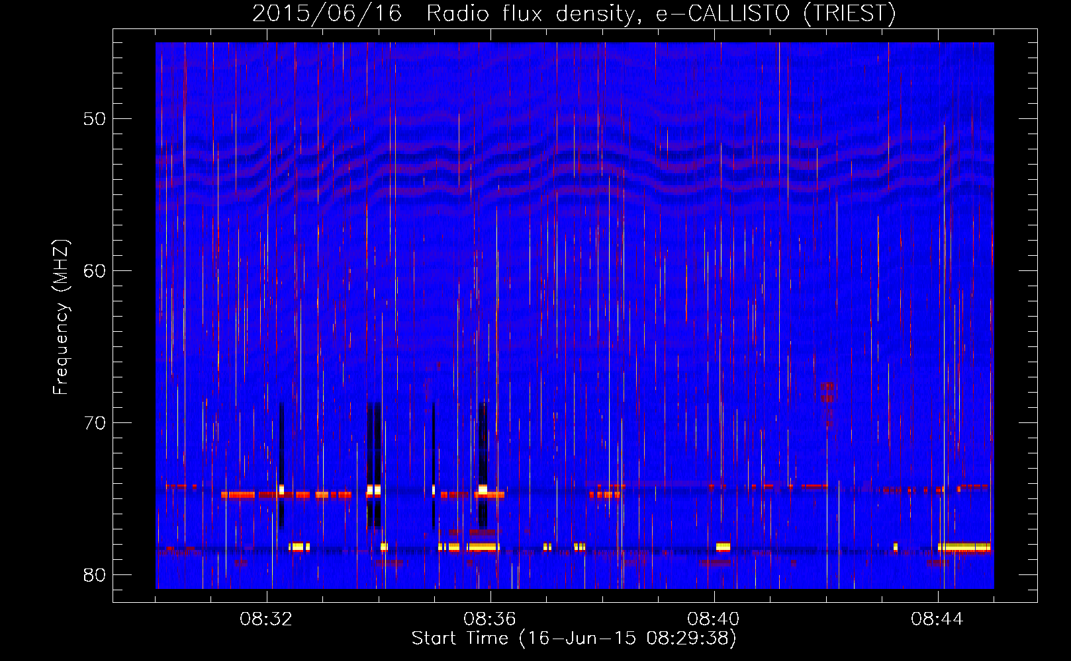1071x661 pixels.
Task: Click the plot title '2015/06/16 Radio flux density'
Action: 573,13
